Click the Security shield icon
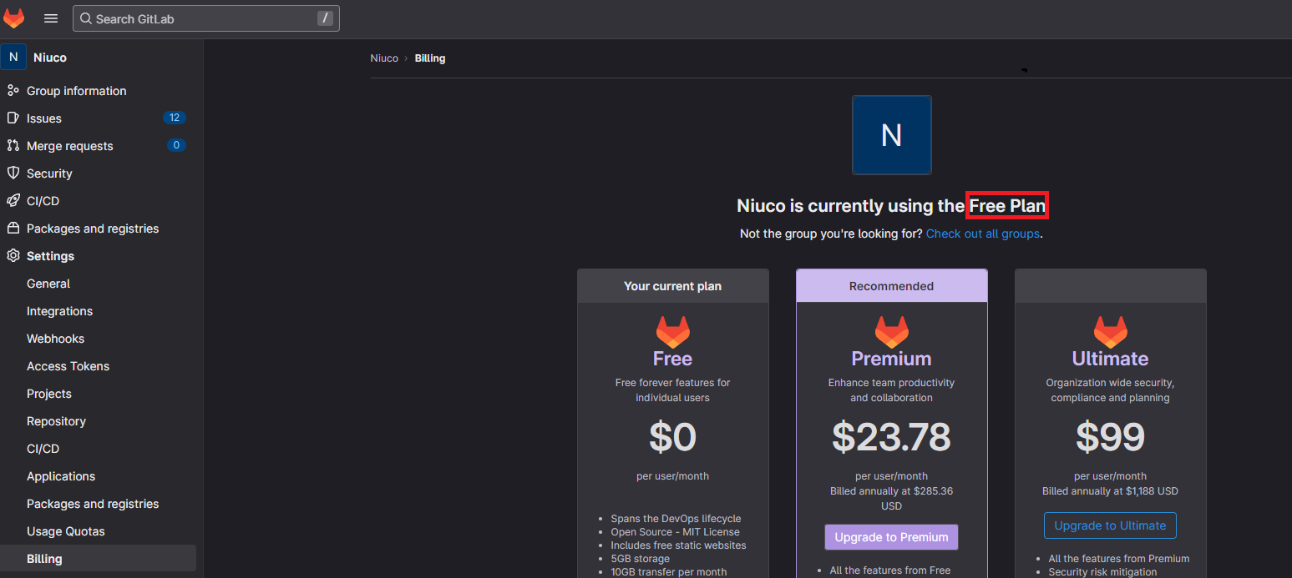 13,173
